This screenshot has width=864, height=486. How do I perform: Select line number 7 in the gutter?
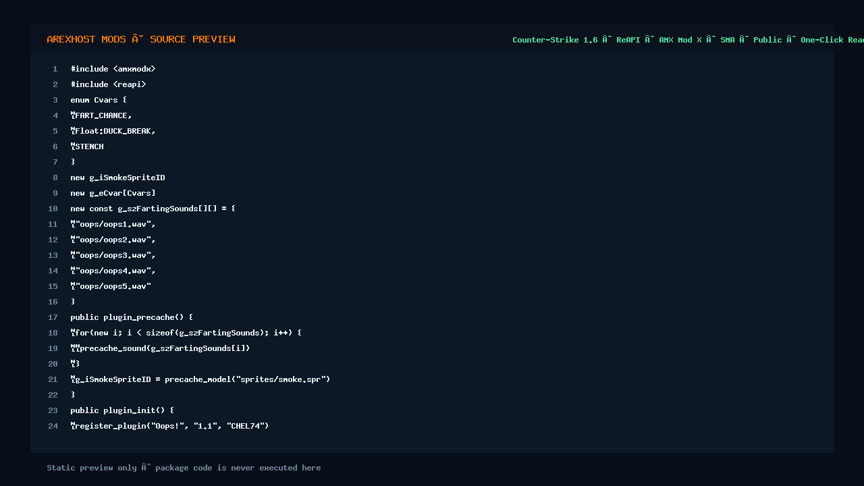(55, 162)
